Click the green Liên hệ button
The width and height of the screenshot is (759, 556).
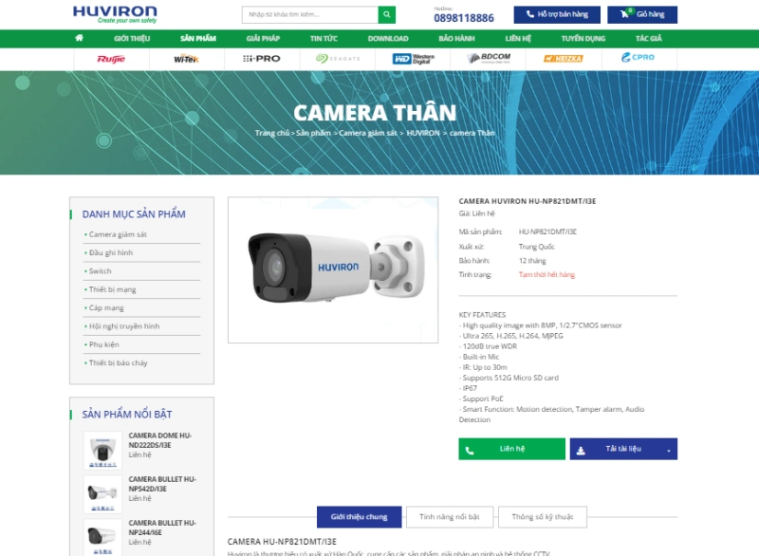pos(512,449)
